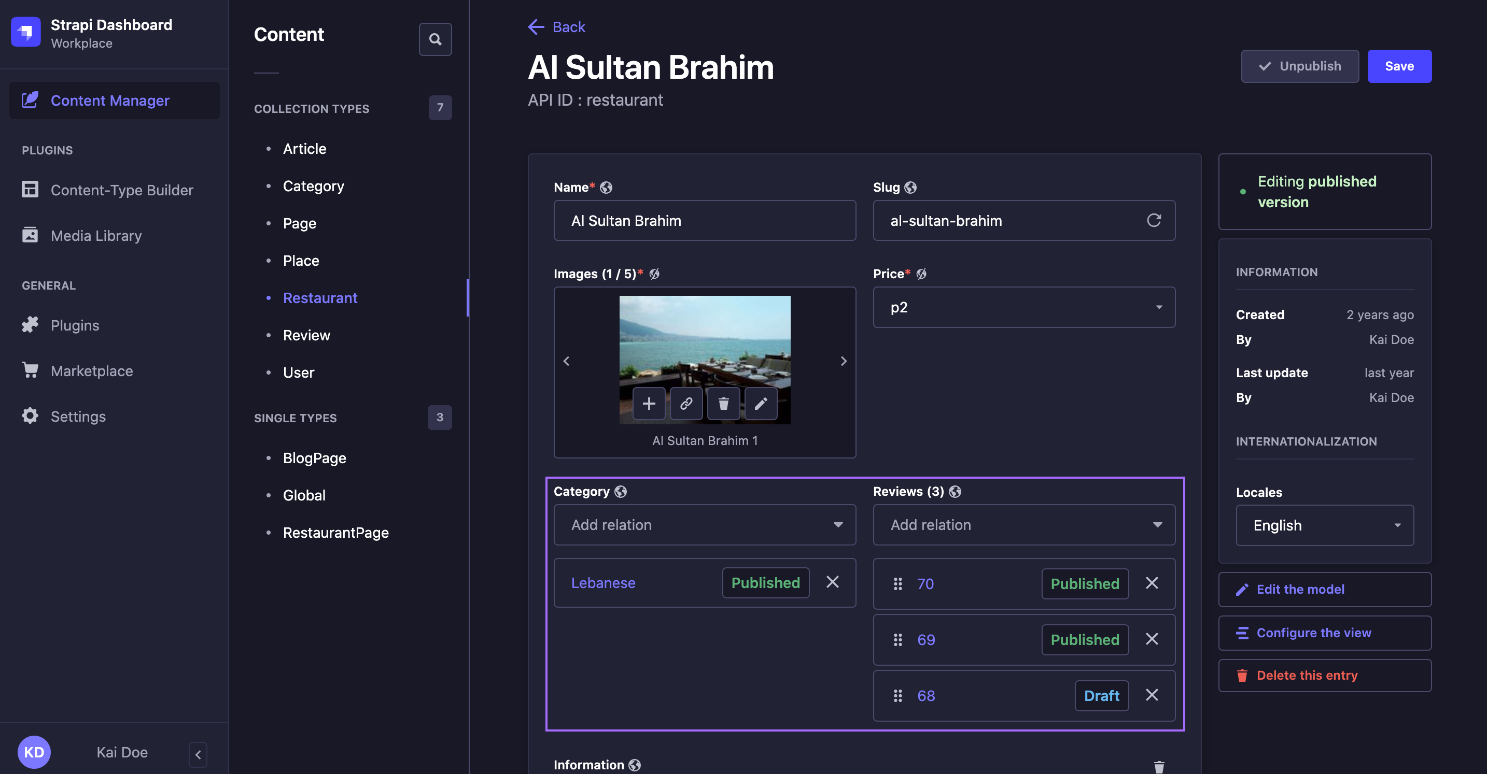Expand the Price dropdown selector
The height and width of the screenshot is (774, 1487).
(1024, 307)
